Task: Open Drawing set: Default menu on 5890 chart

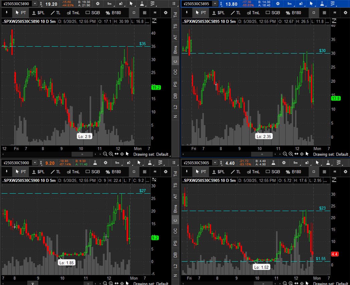Action: click(x=151, y=154)
